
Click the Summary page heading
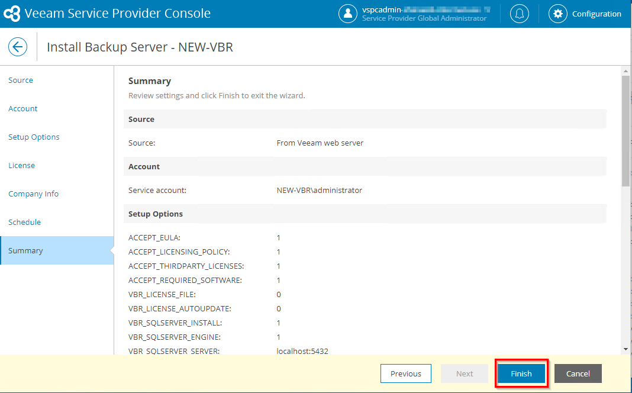pyautogui.click(x=150, y=81)
